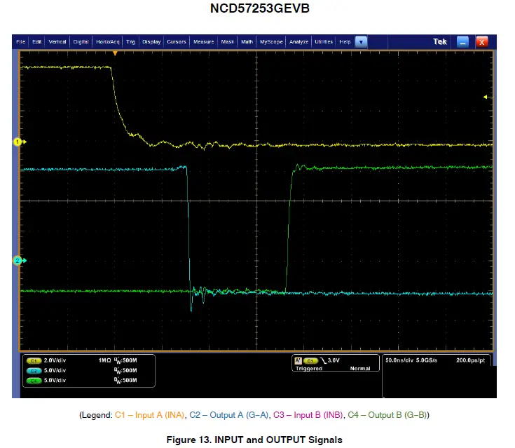This screenshot has height=448, width=515.
Task: Click the 200.0ps/pt resolution readout
Action: point(470,360)
